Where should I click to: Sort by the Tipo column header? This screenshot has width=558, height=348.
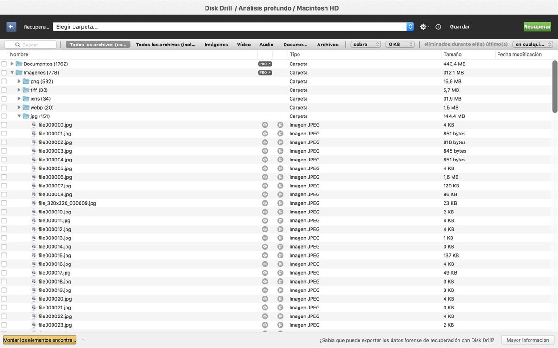tap(364, 55)
